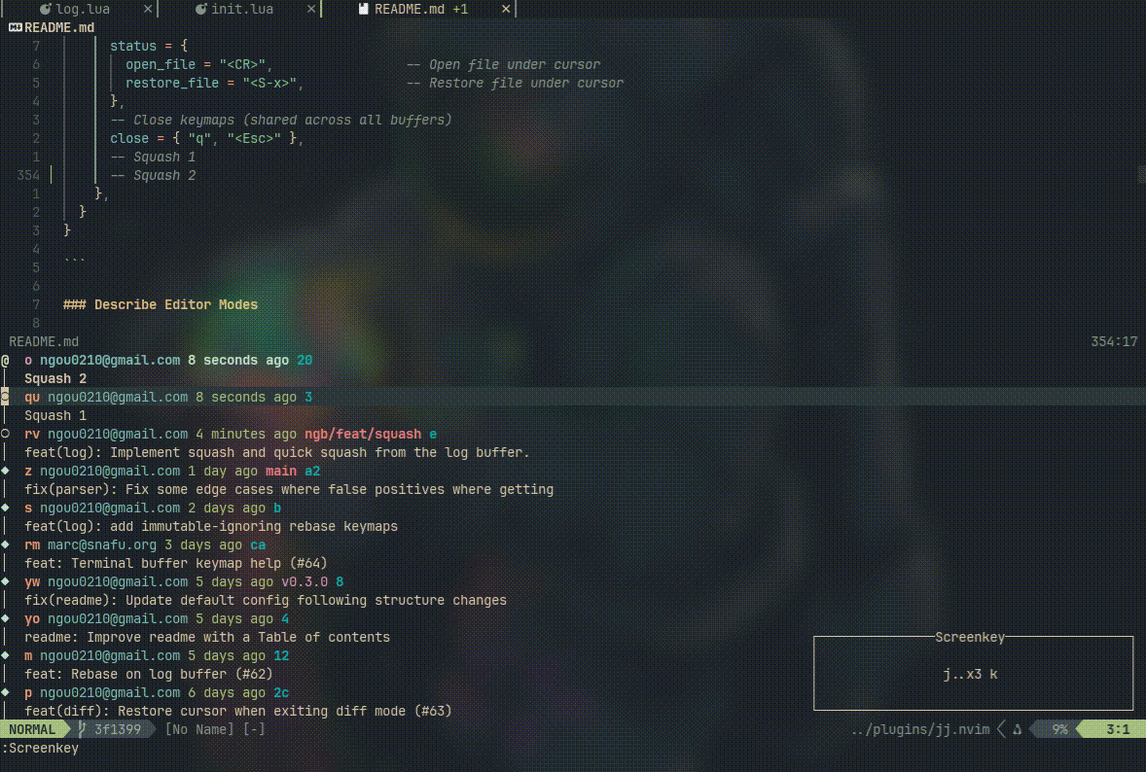The height and width of the screenshot is (772, 1146).
Task: Click the commit id 2c on row p
Action: click(280, 692)
